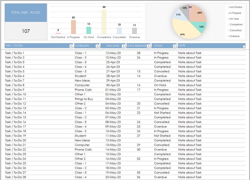Open the Category column filter dropdown
The image size is (250, 180).
pos(97,46)
